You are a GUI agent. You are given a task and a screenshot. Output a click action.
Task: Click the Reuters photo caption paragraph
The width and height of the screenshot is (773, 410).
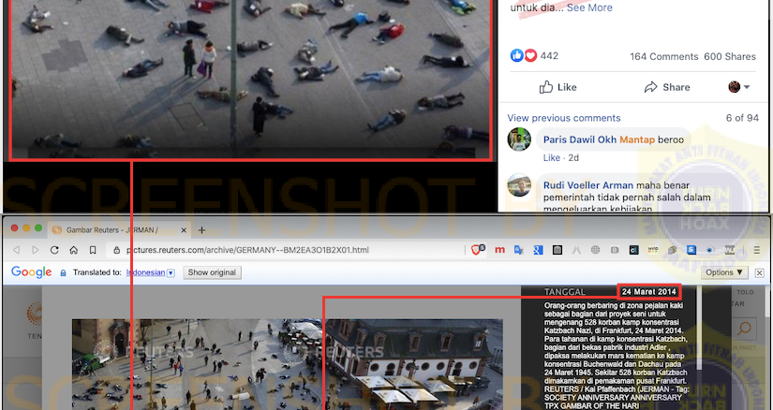(x=616, y=356)
